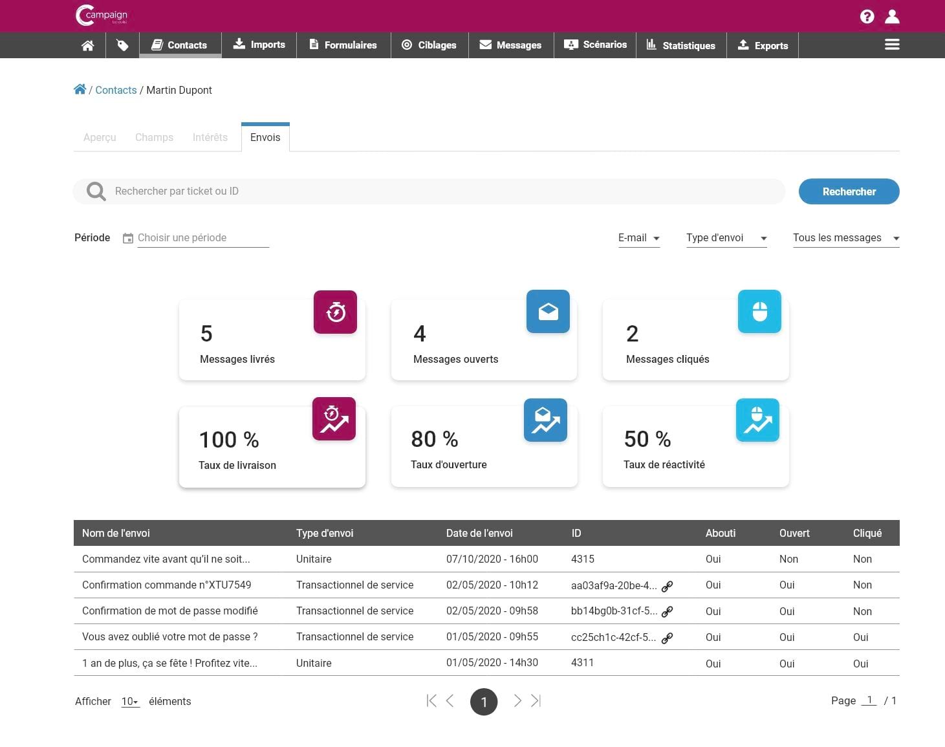Click the Contacts breadcrumb link
The width and height of the screenshot is (945, 747).
(x=116, y=90)
